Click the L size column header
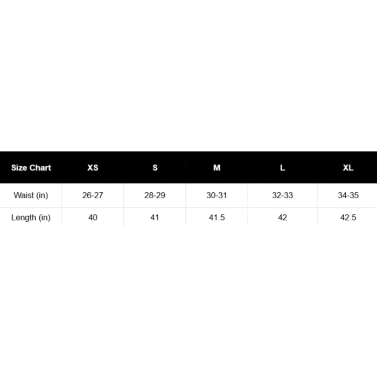The height and width of the screenshot is (377, 377). click(x=282, y=167)
